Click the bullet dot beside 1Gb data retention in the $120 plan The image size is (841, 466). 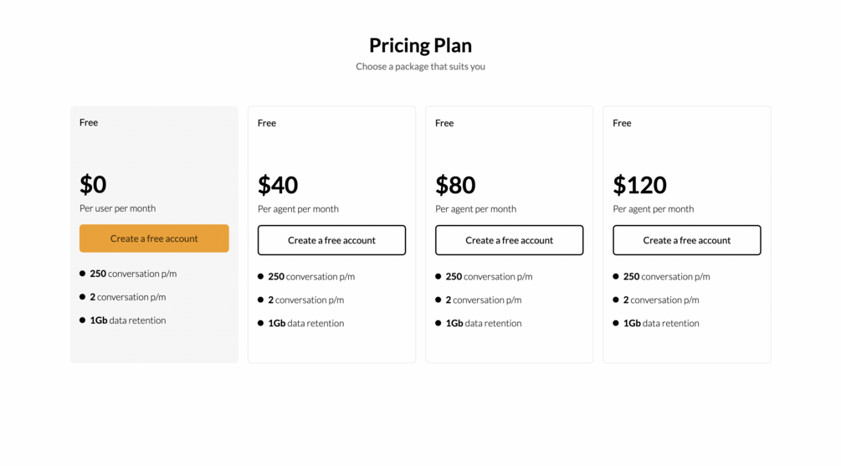tap(616, 323)
